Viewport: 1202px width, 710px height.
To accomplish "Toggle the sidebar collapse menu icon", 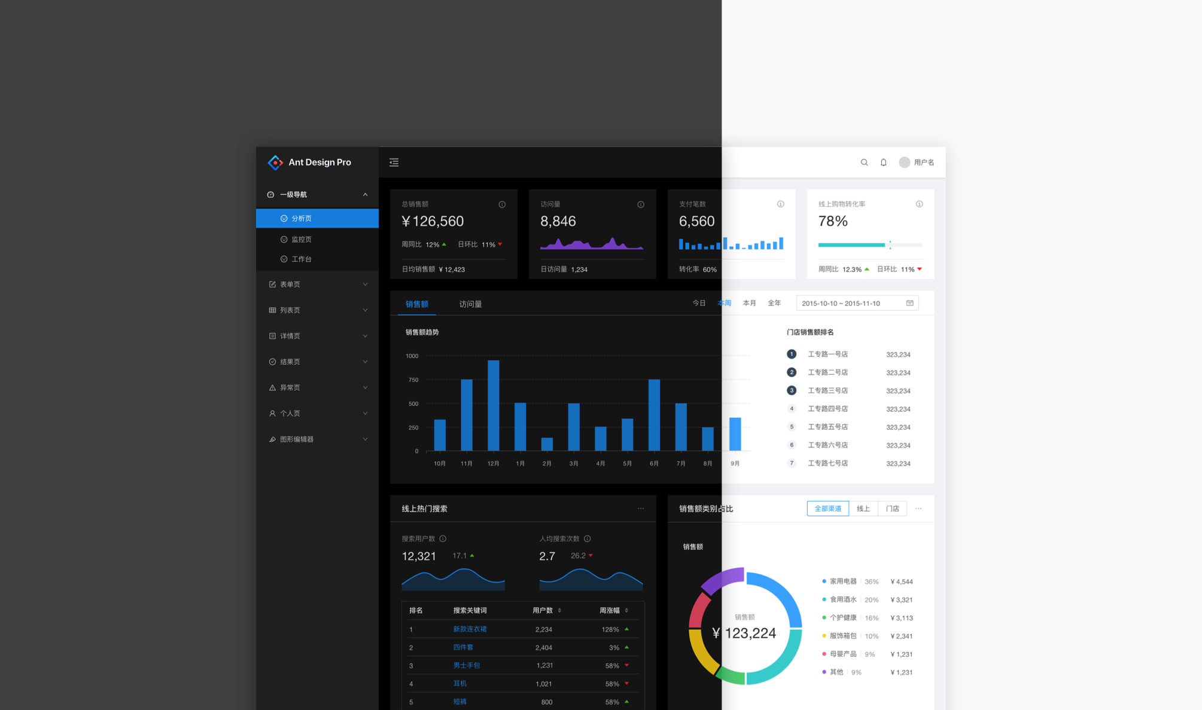I will click(394, 163).
